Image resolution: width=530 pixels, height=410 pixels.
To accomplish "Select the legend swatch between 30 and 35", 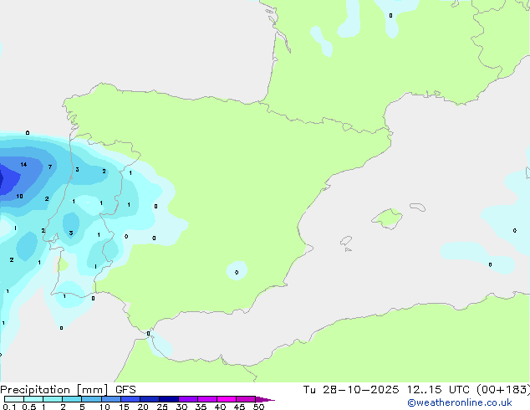I will pos(188,399).
